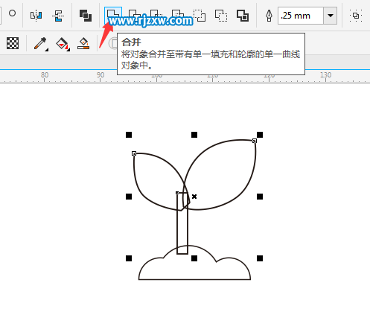This screenshot has width=370, height=309.
Task: Click the Simplify shaping icon
Action: (178, 16)
